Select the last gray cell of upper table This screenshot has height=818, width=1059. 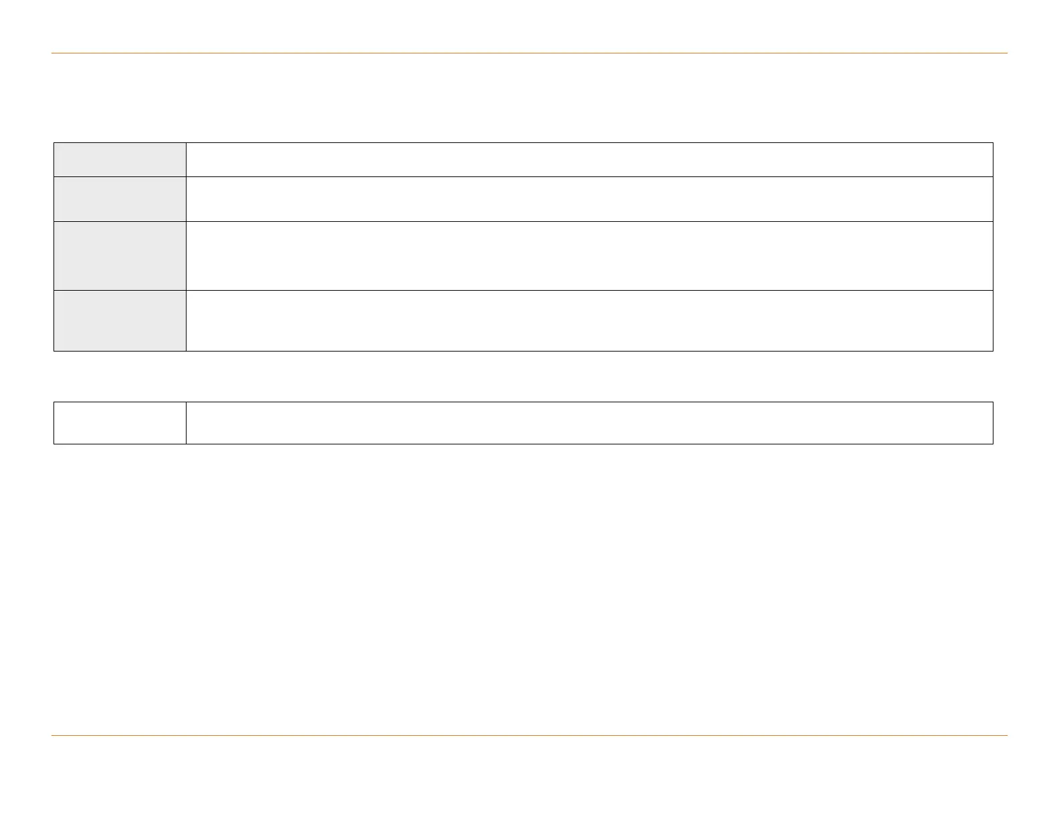point(120,321)
